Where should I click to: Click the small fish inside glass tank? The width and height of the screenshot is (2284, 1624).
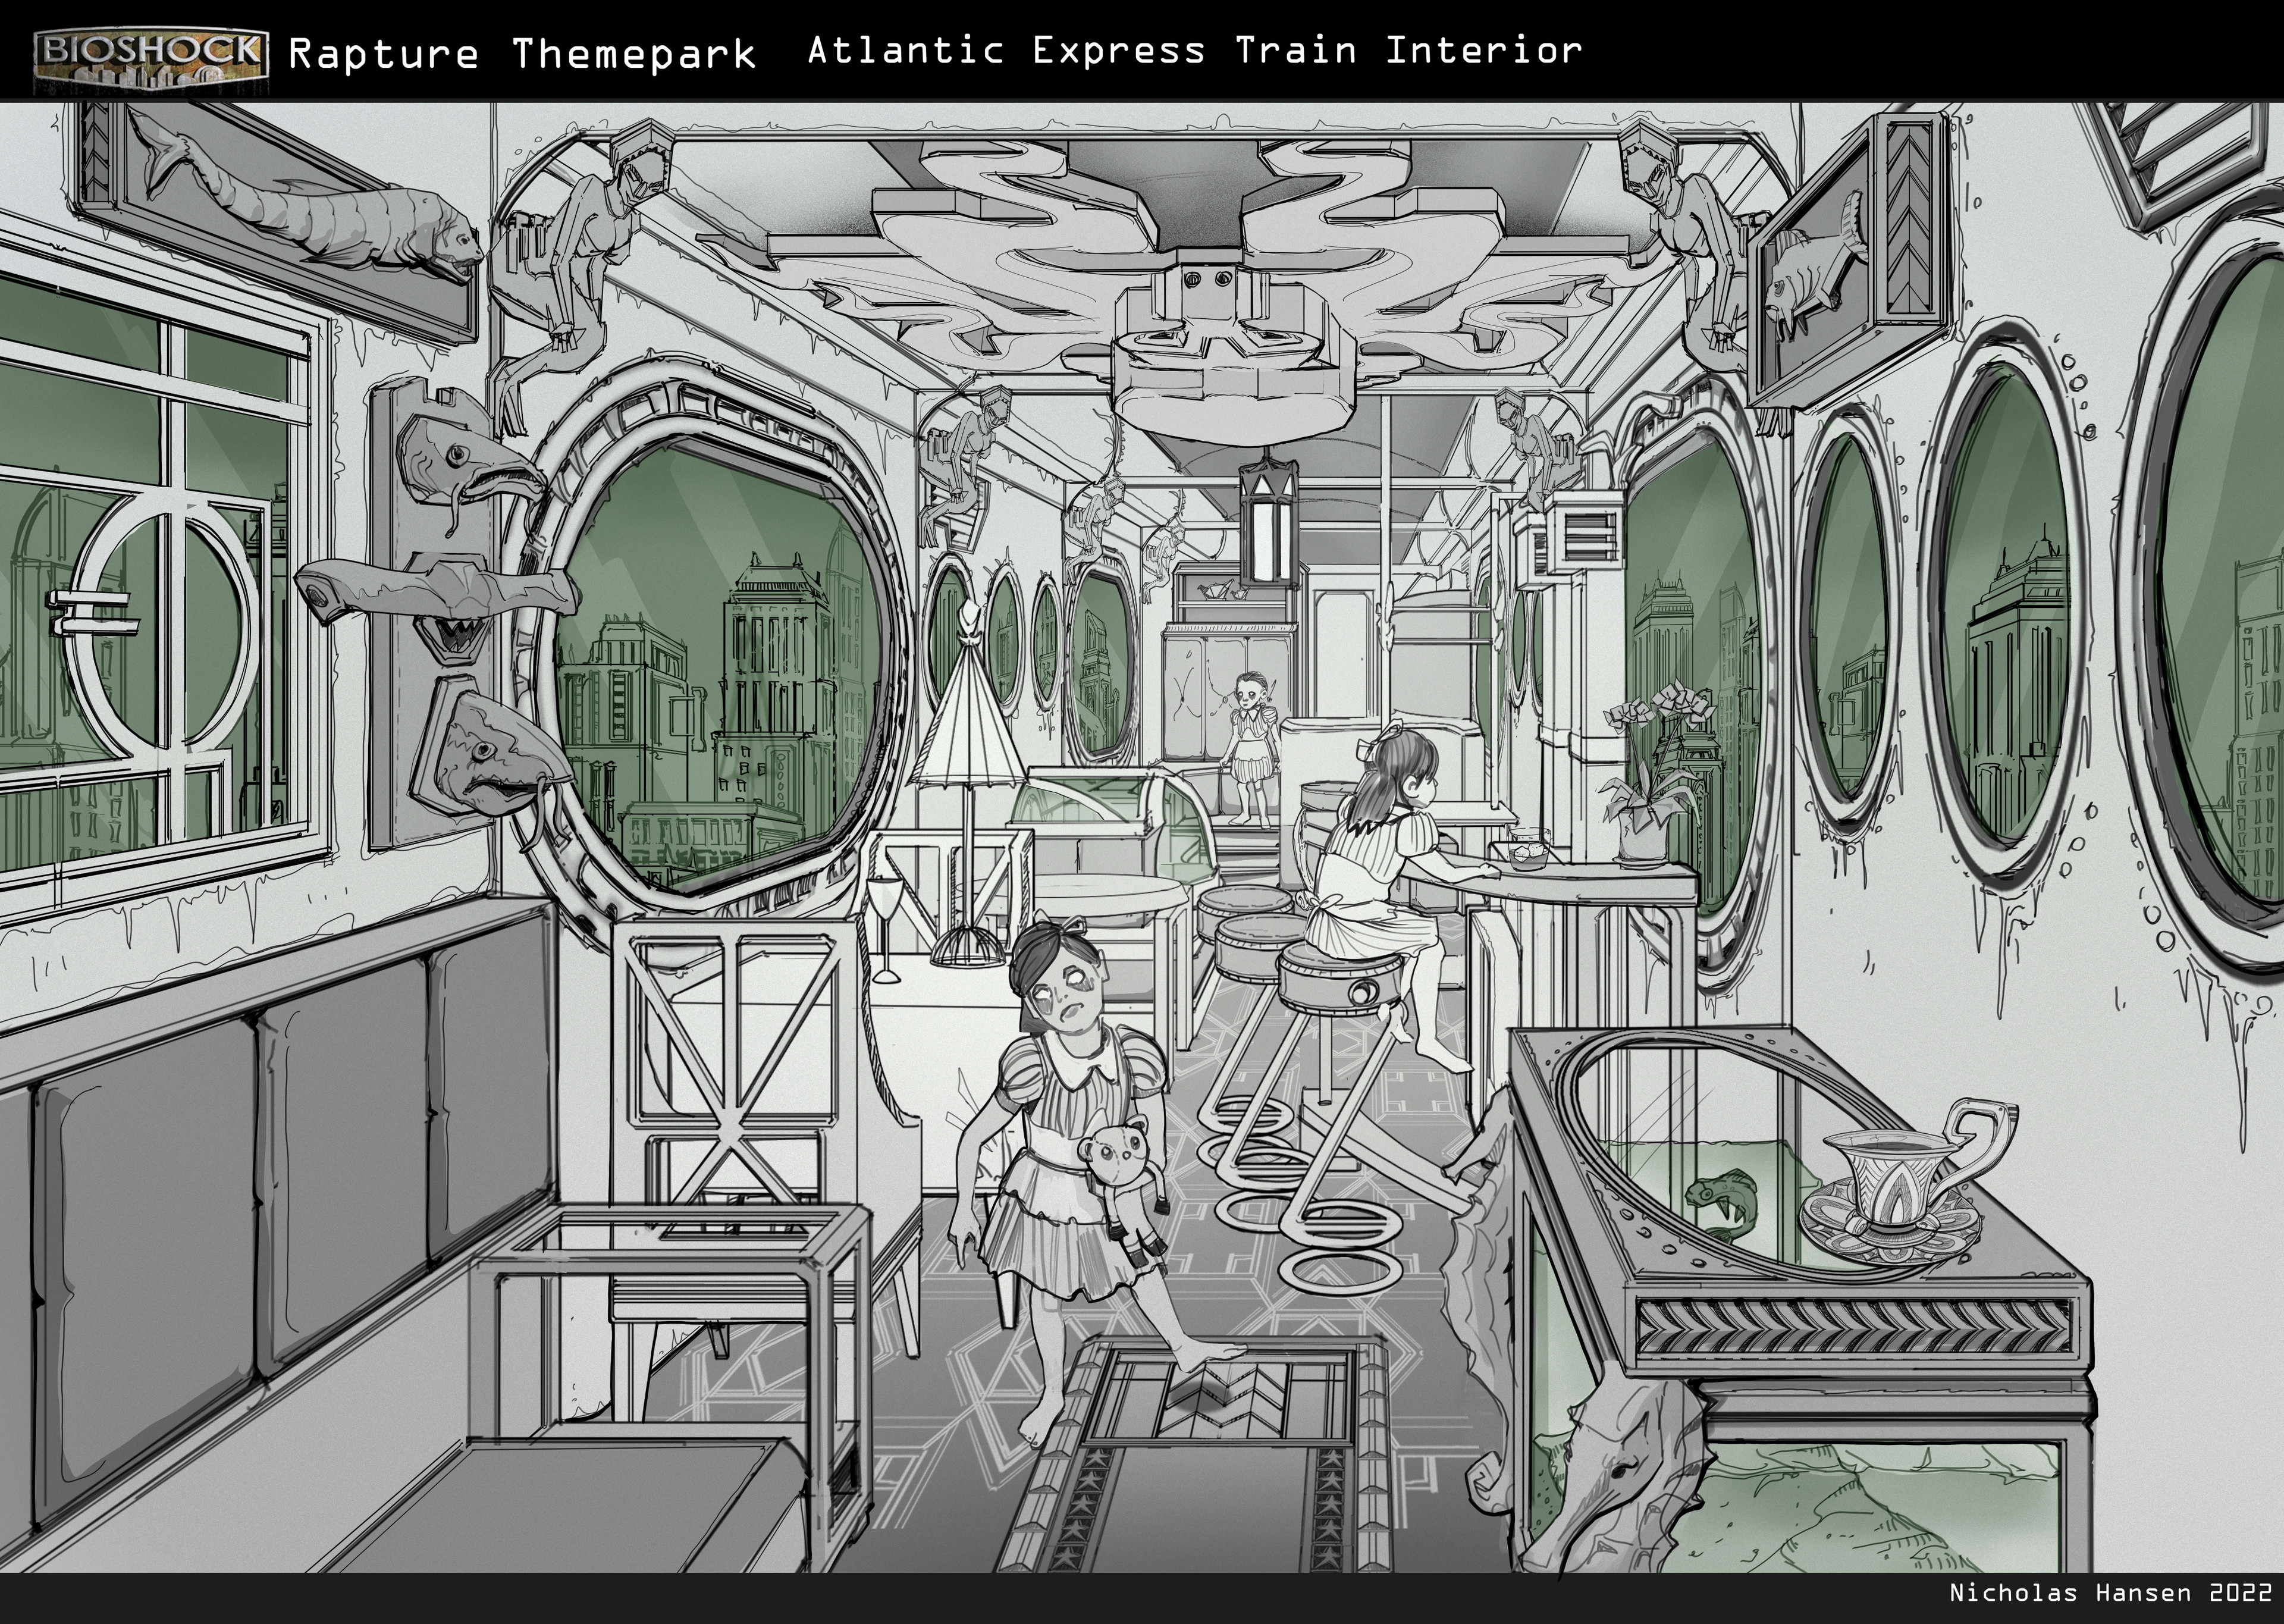tap(1723, 1201)
